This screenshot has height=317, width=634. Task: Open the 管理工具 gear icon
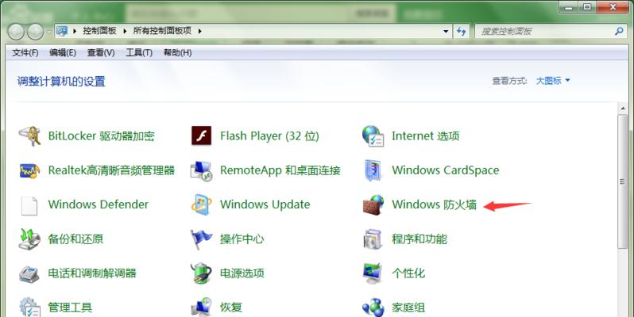tap(29, 307)
